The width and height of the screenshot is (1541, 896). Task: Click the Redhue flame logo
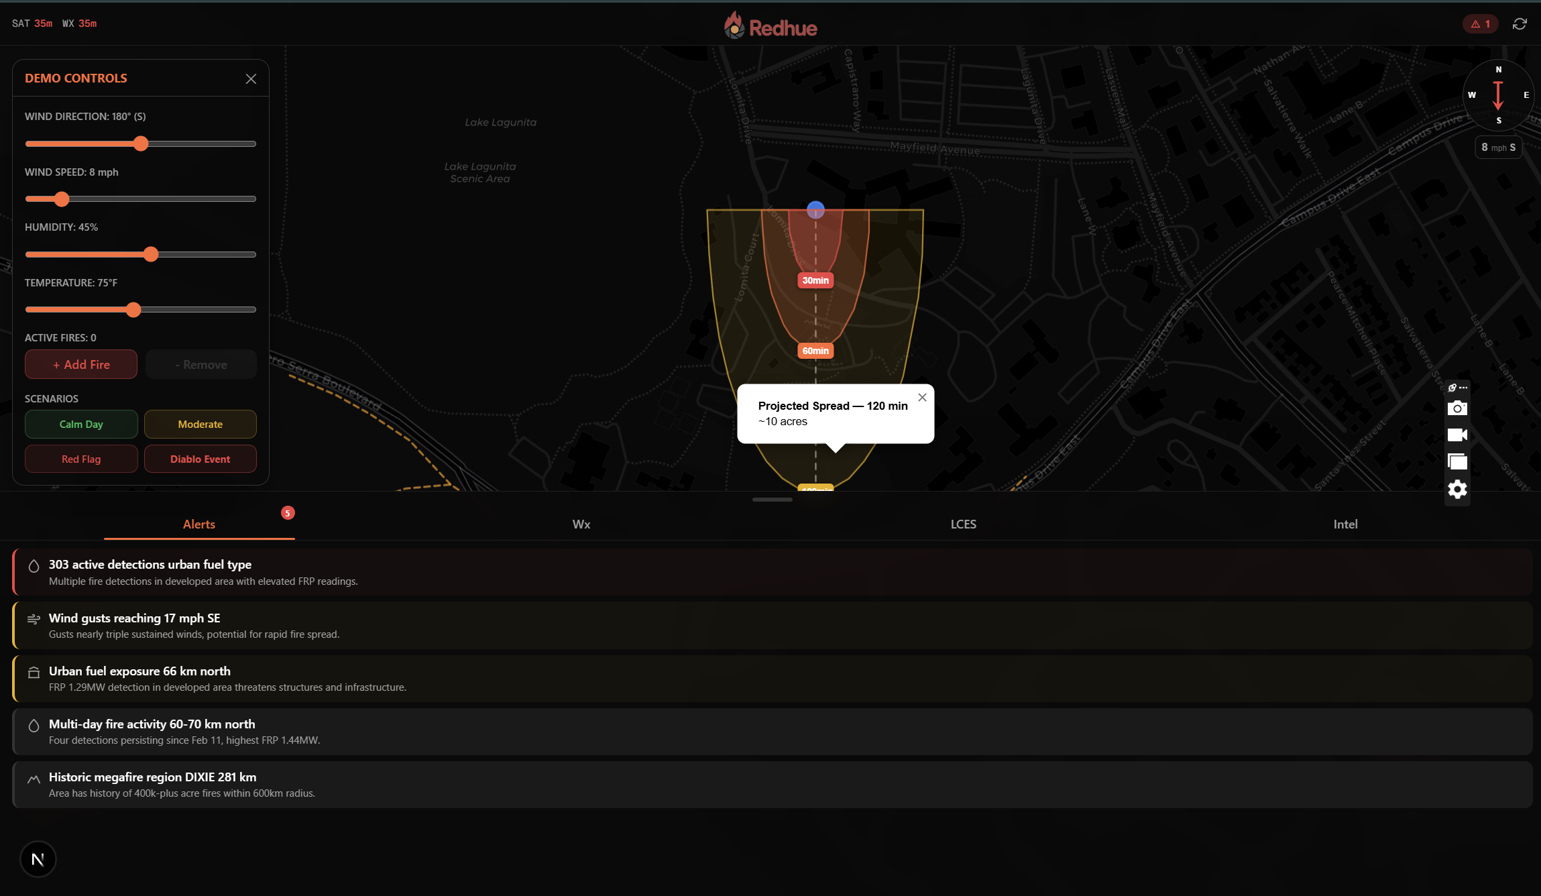coord(734,25)
